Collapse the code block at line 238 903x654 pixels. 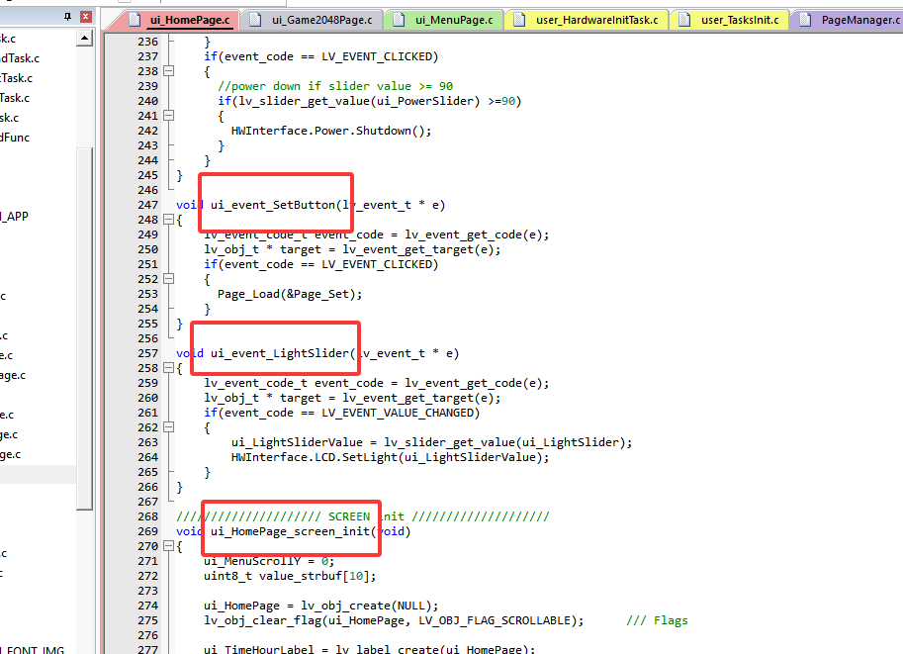[168, 71]
